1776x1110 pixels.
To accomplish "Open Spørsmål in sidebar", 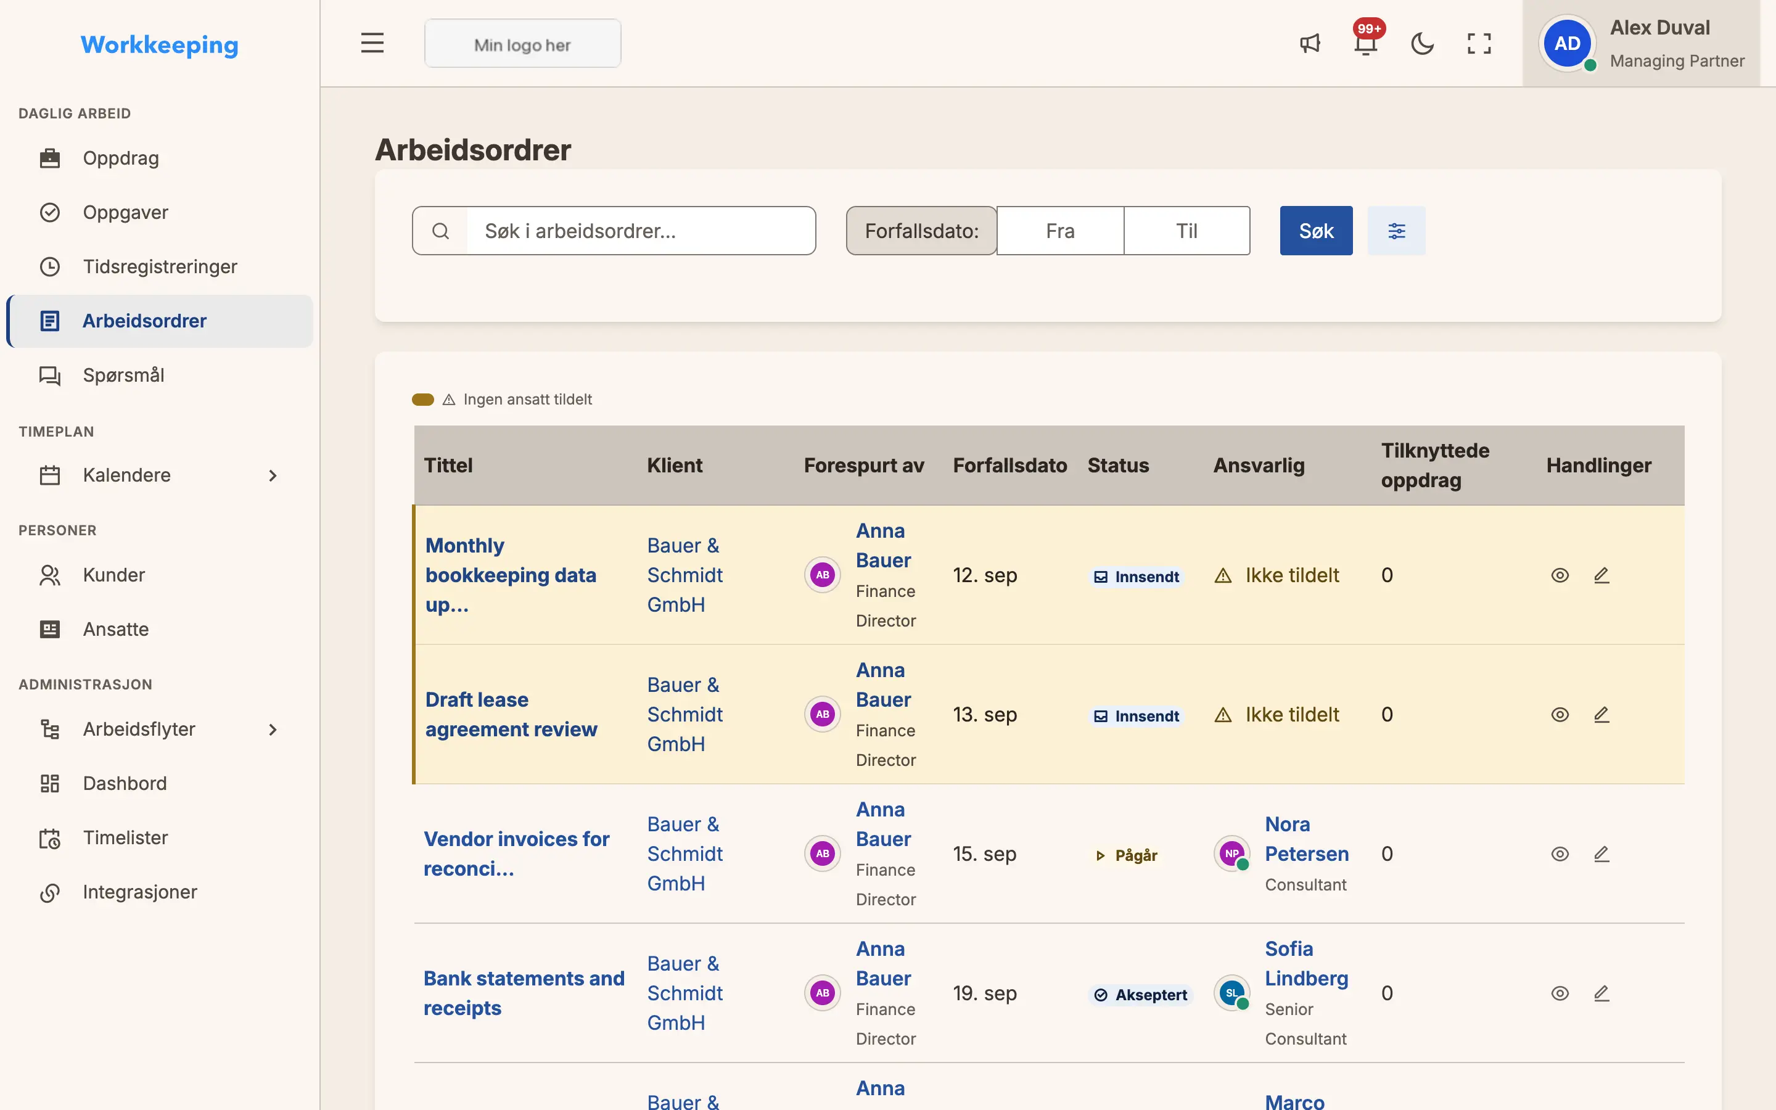I will [160, 375].
